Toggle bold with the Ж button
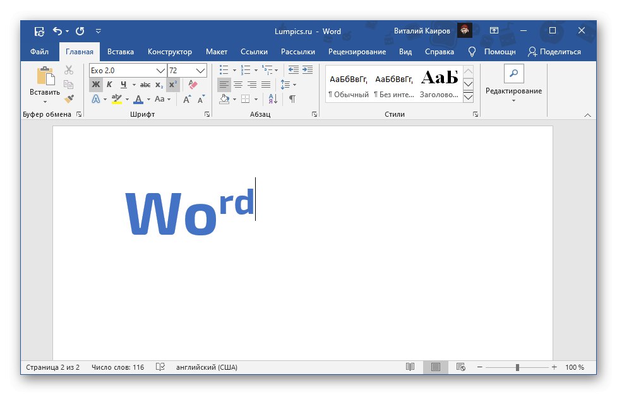Viewport: 617px width, 395px height. pos(95,85)
